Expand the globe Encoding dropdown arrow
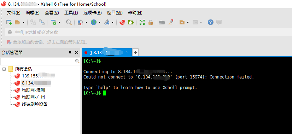Image resolution: width=292 pixels, height=134 pixels. 99,23
